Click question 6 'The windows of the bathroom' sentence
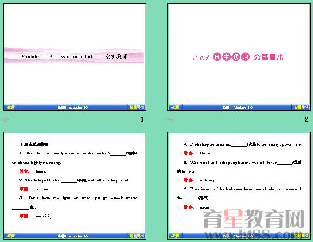This screenshot has height=242, width=313. click(239, 193)
